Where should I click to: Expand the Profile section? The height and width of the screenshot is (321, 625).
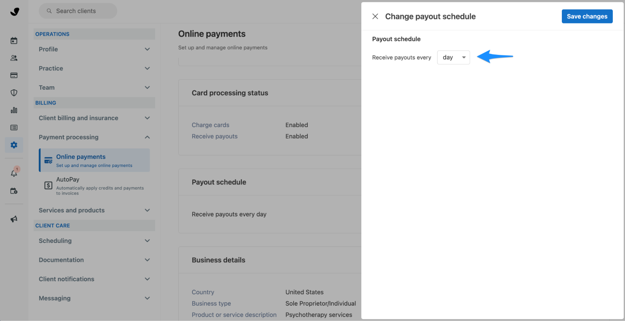point(94,49)
